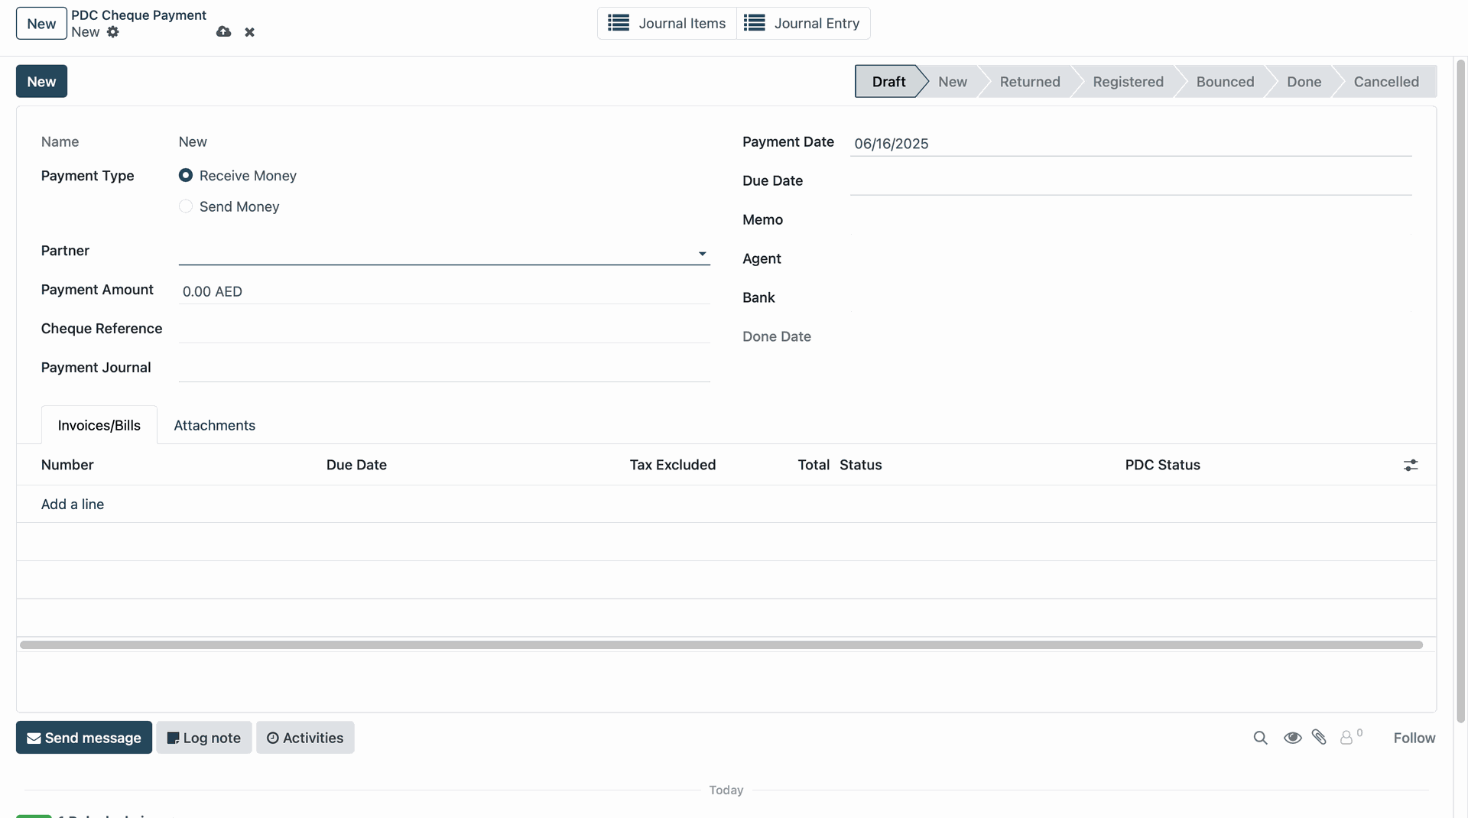Open the column options adjust icon

pyautogui.click(x=1411, y=466)
